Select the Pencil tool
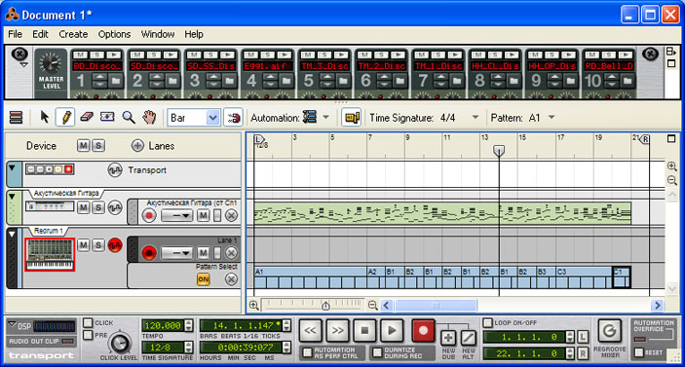The image size is (685, 367). (65, 117)
